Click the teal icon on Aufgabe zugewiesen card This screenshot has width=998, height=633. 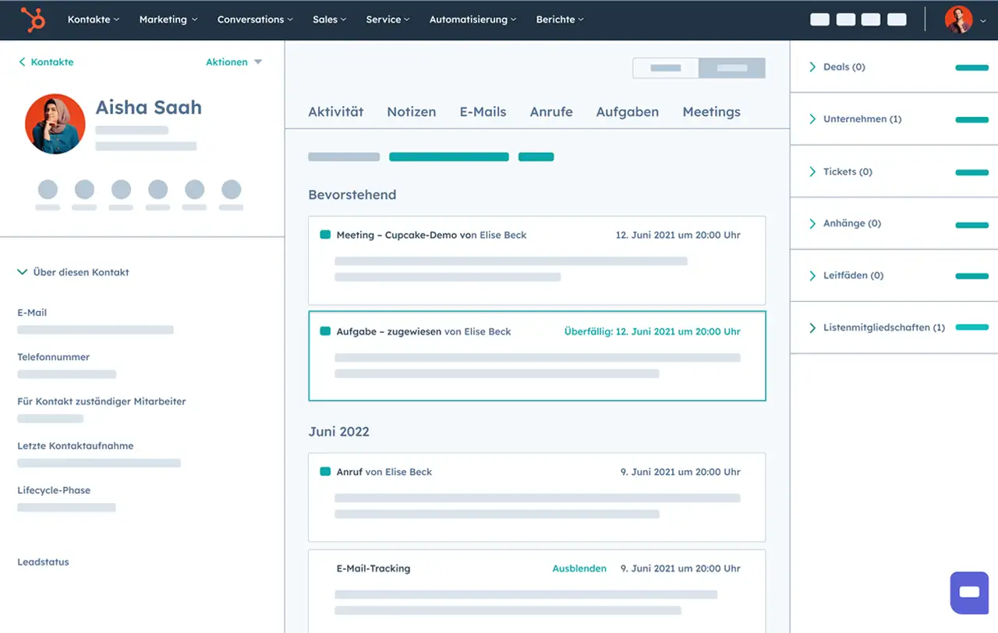(x=325, y=331)
